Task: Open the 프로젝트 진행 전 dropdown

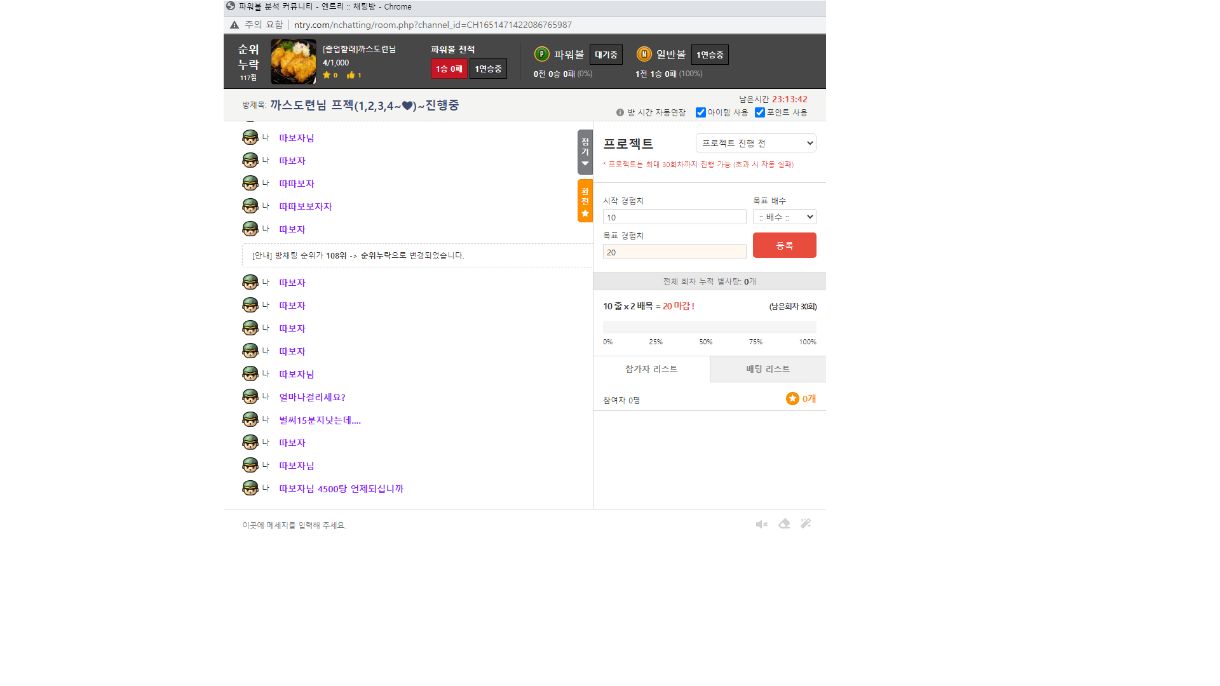Action: (756, 143)
